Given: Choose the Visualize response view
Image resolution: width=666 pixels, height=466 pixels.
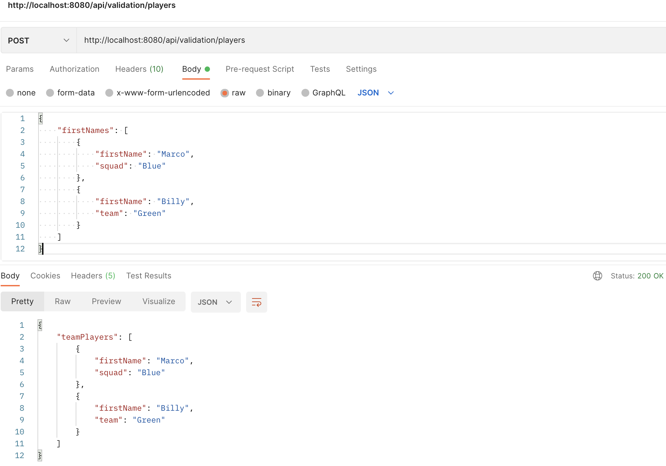Looking at the screenshot, I should click(x=159, y=301).
